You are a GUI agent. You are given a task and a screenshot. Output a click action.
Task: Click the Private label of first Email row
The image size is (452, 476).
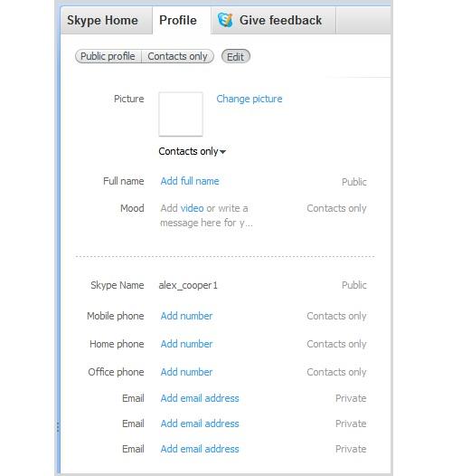[351, 398]
